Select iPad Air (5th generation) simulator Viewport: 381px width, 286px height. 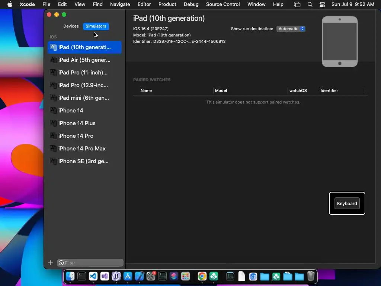pyautogui.click(x=84, y=60)
